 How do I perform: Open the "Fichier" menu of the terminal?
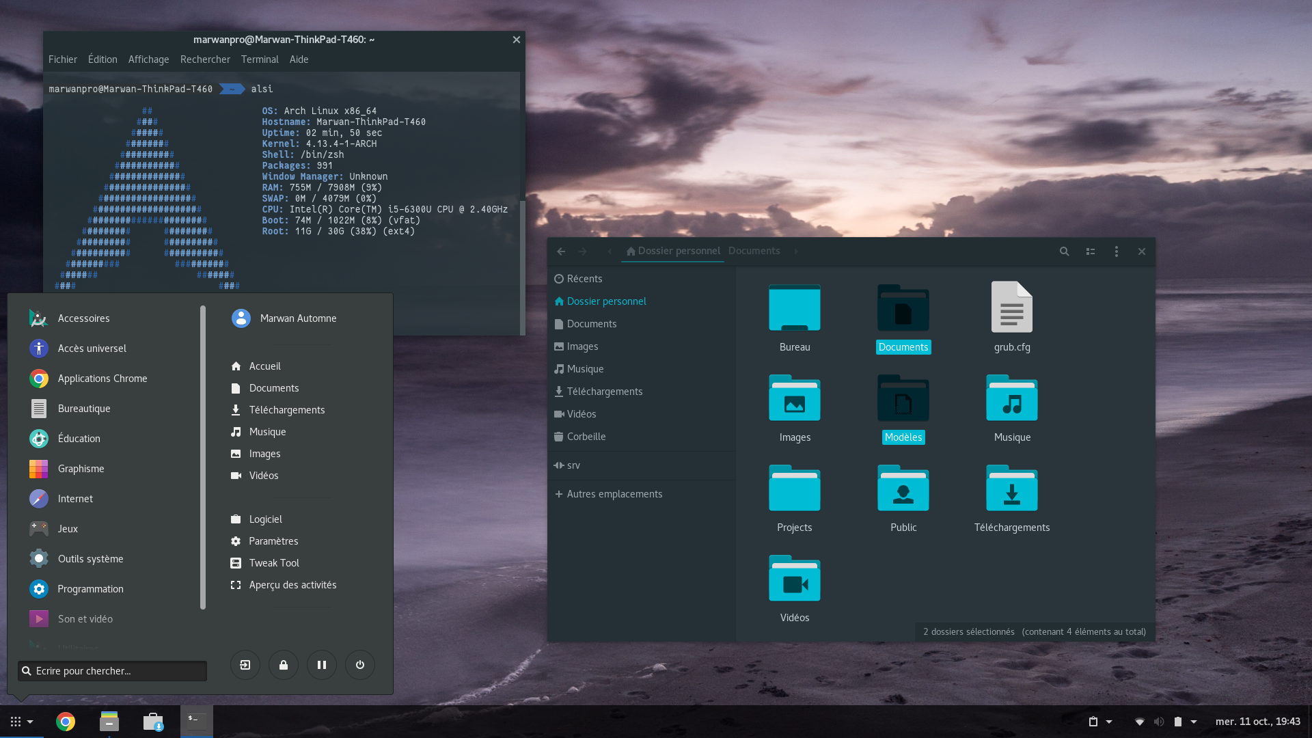[x=62, y=59]
